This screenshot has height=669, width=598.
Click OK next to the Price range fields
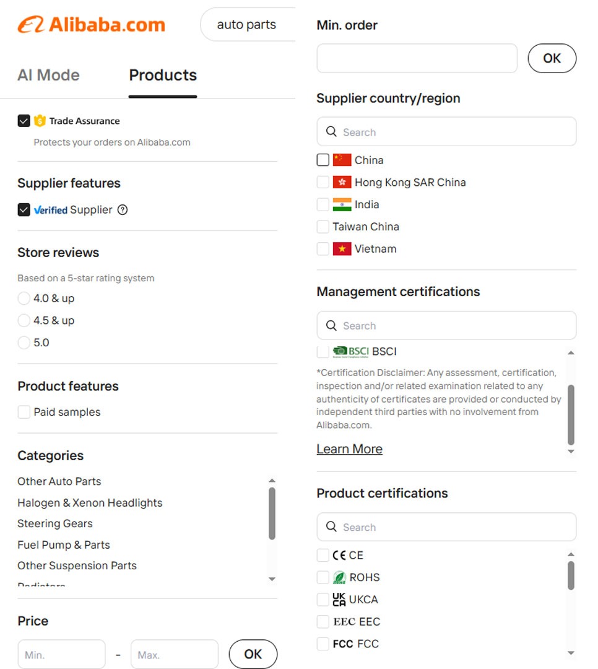253,654
